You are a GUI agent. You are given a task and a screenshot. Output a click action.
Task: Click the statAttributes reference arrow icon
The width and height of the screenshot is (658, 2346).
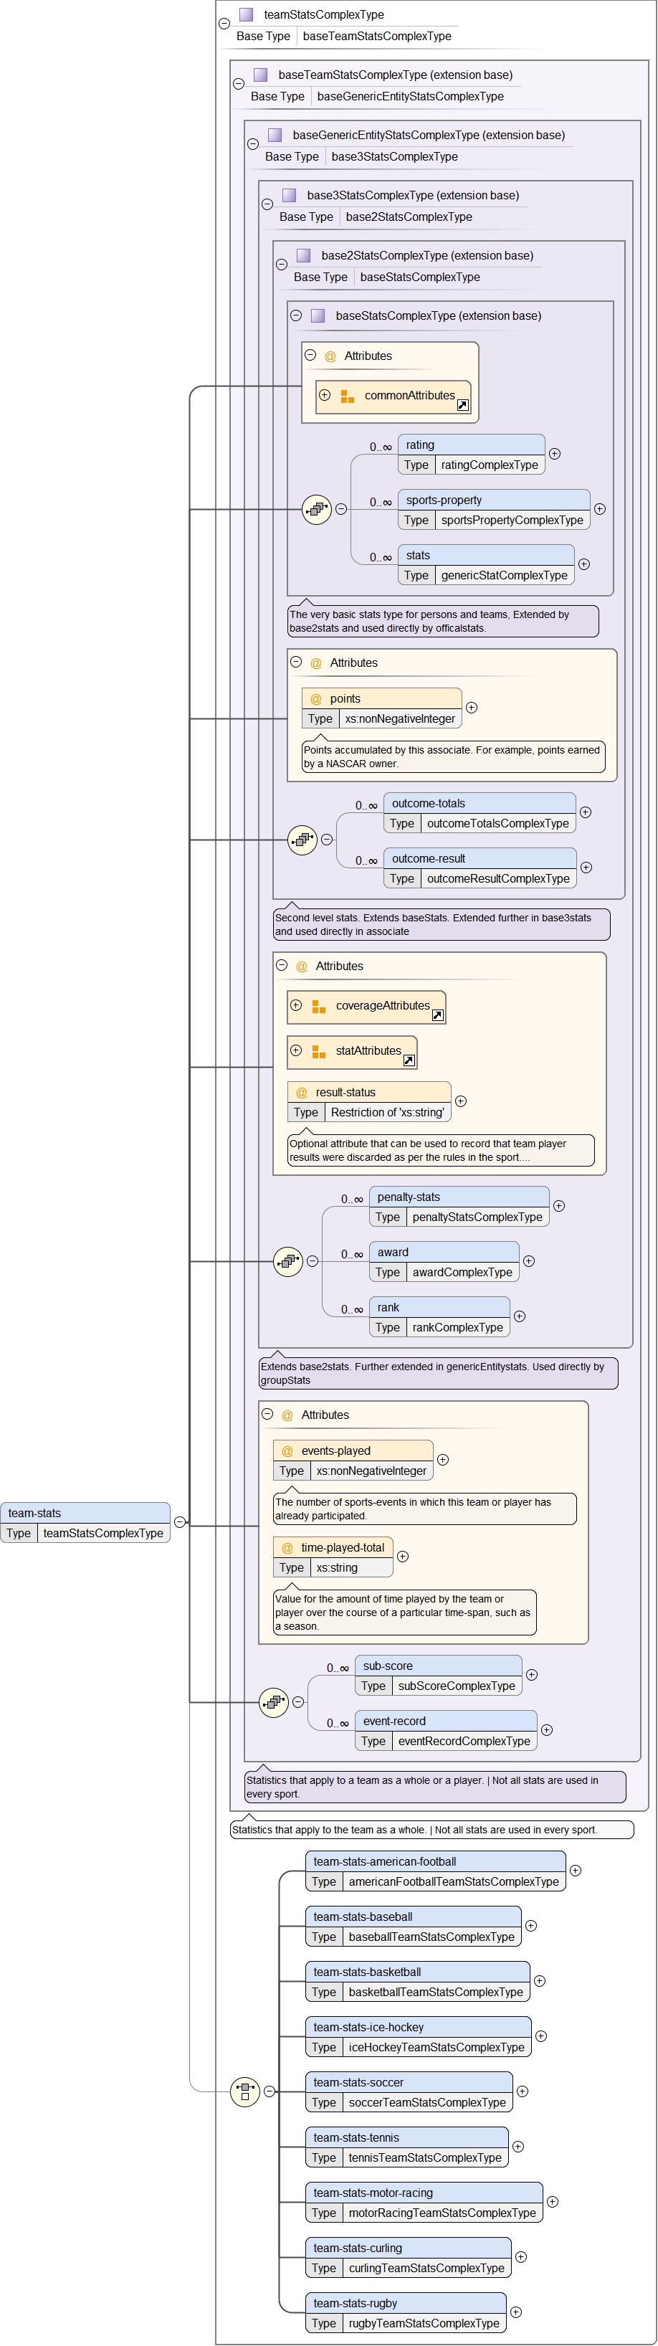point(409,1060)
